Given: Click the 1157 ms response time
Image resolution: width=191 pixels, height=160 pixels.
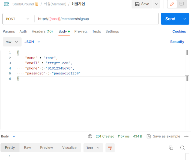Looking at the screenshot, I should (x=124, y=136).
